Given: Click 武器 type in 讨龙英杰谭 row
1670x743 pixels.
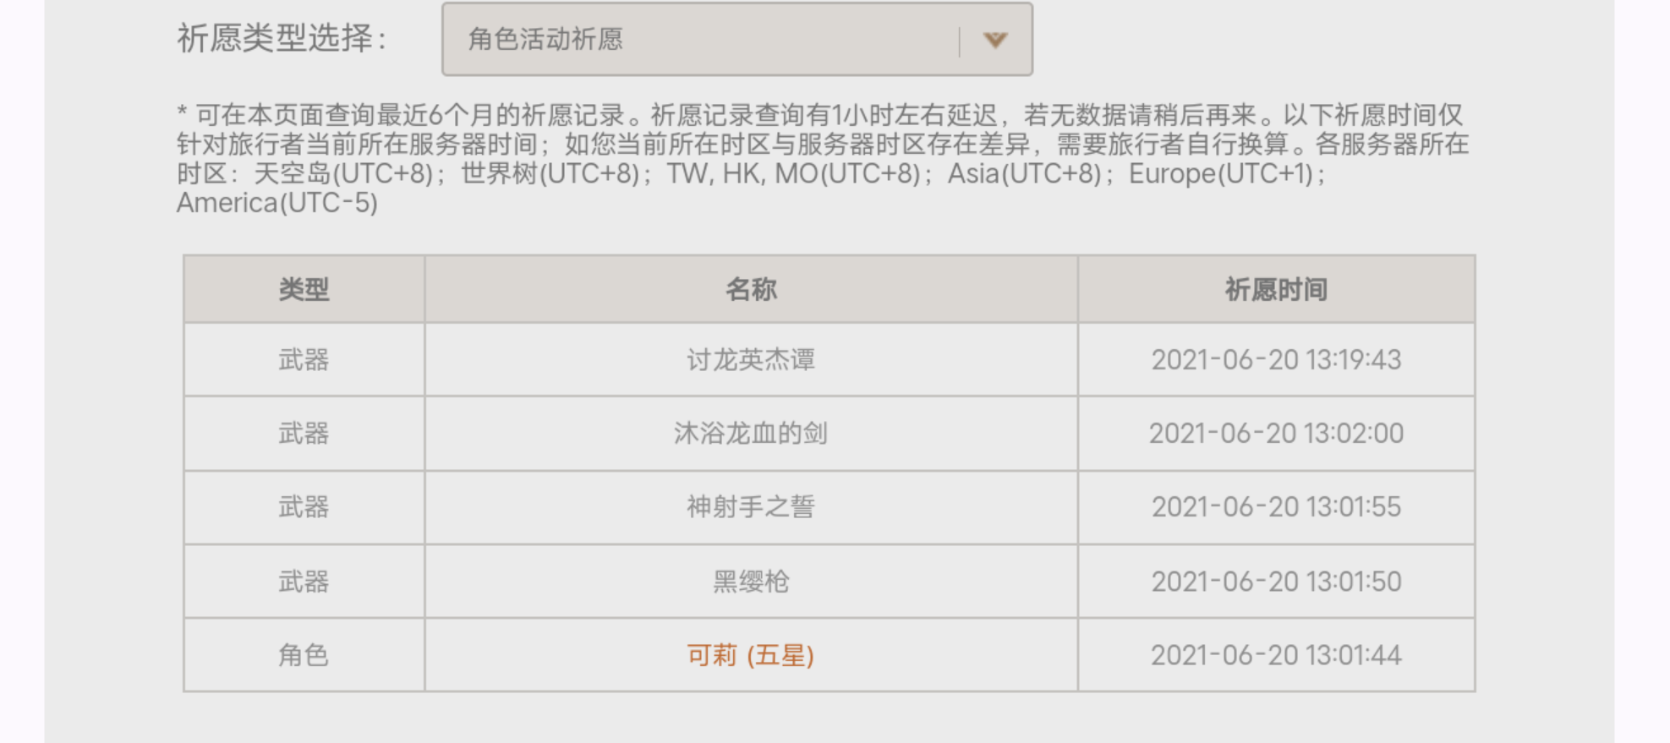Looking at the screenshot, I should 304,360.
